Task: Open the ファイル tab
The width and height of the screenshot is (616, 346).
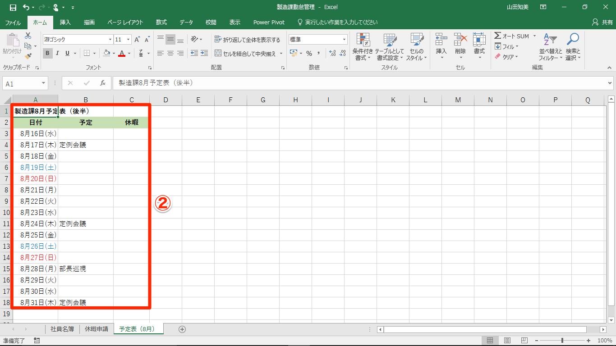Action: [x=13, y=22]
